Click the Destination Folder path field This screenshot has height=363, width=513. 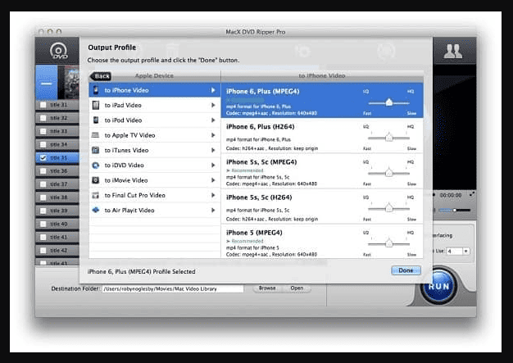click(173, 288)
